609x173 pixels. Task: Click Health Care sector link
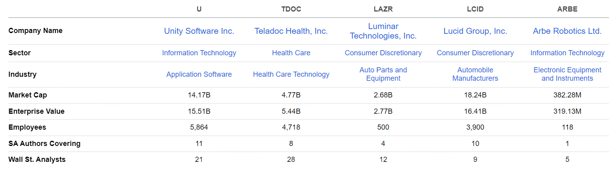pyautogui.click(x=291, y=53)
